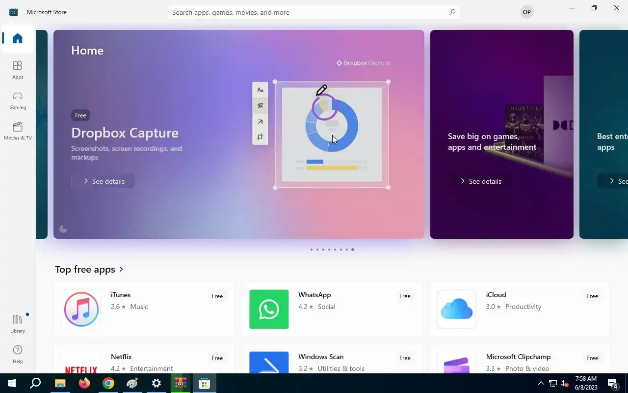Click the search box for apps and games
Screen dimensions: 628x393
tap(314, 12)
